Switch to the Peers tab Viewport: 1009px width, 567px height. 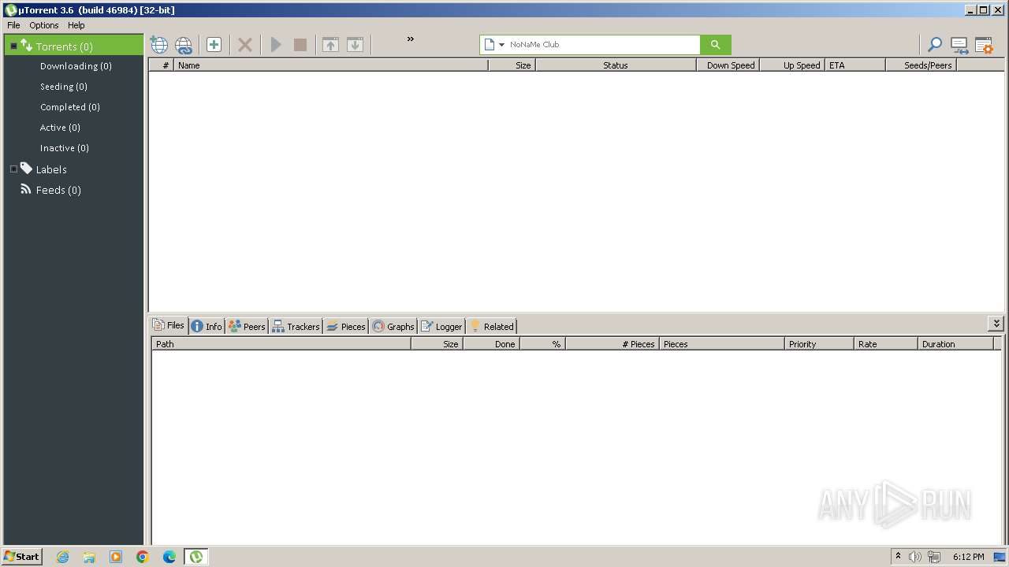point(247,326)
